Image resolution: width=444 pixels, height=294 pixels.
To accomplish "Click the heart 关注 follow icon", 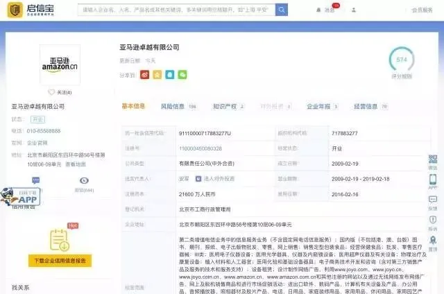I will click(51, 92).
